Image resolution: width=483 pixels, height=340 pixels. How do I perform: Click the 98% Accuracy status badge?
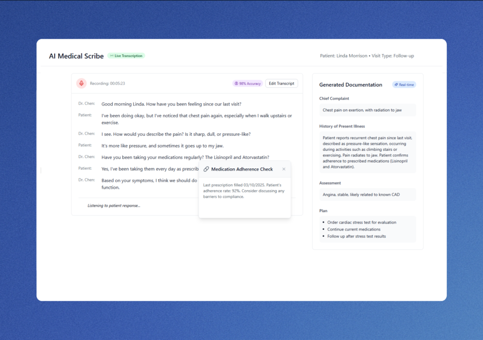247,83
